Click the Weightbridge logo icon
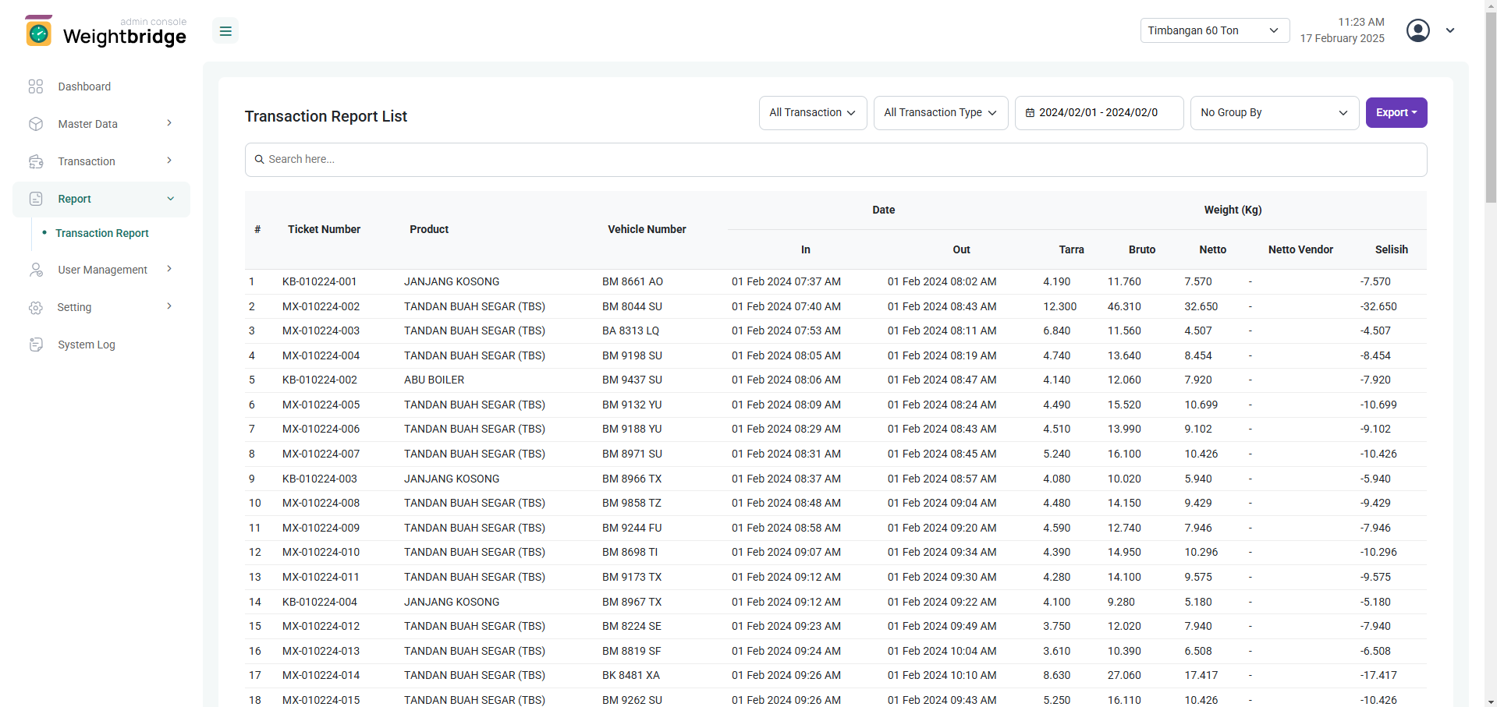Image resolution: width=1497 pixels, height=707 pixels. pos(39,32)
